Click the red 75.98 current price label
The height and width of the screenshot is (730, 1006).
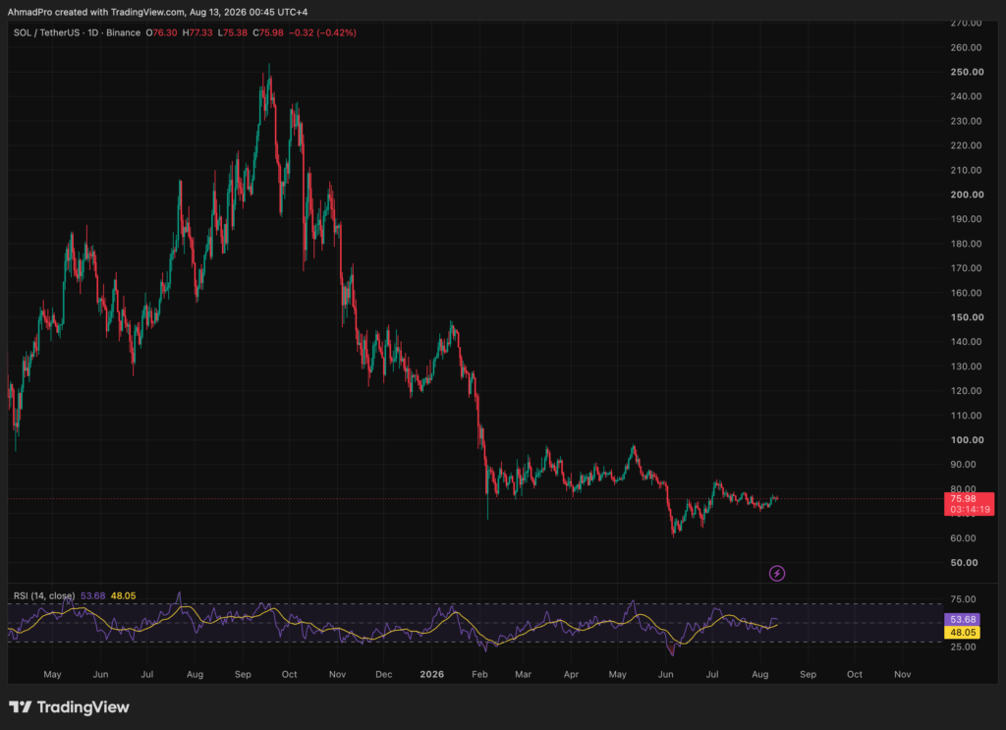tap(963, 498)
